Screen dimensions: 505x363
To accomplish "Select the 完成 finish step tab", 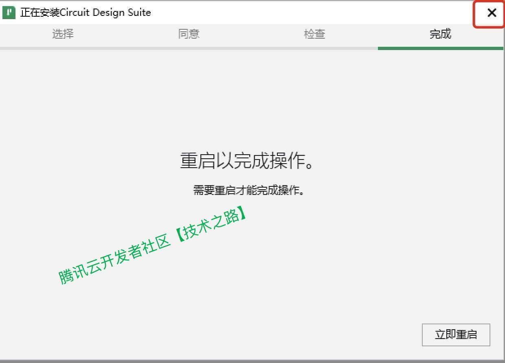I will [440, 34].
